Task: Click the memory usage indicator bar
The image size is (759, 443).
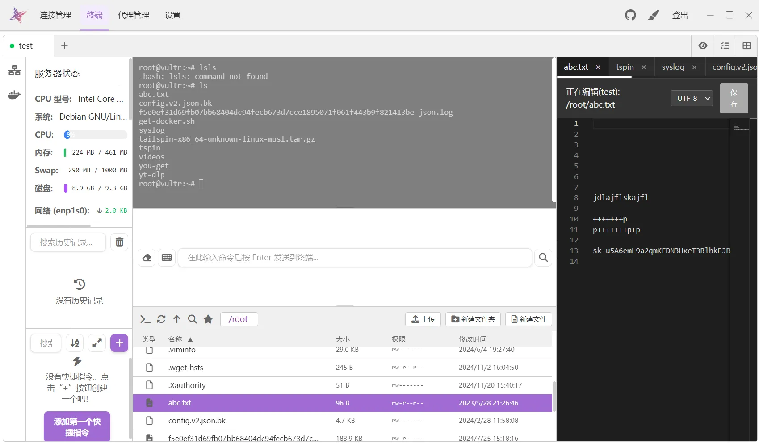Action: [x=65, y=153]
